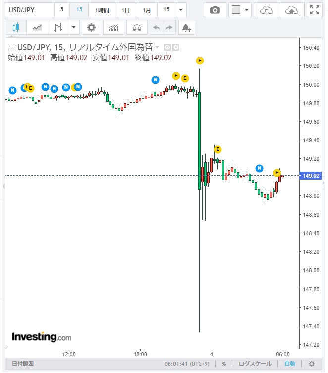Click the 終値 149.02 value text

pos(153,58)
